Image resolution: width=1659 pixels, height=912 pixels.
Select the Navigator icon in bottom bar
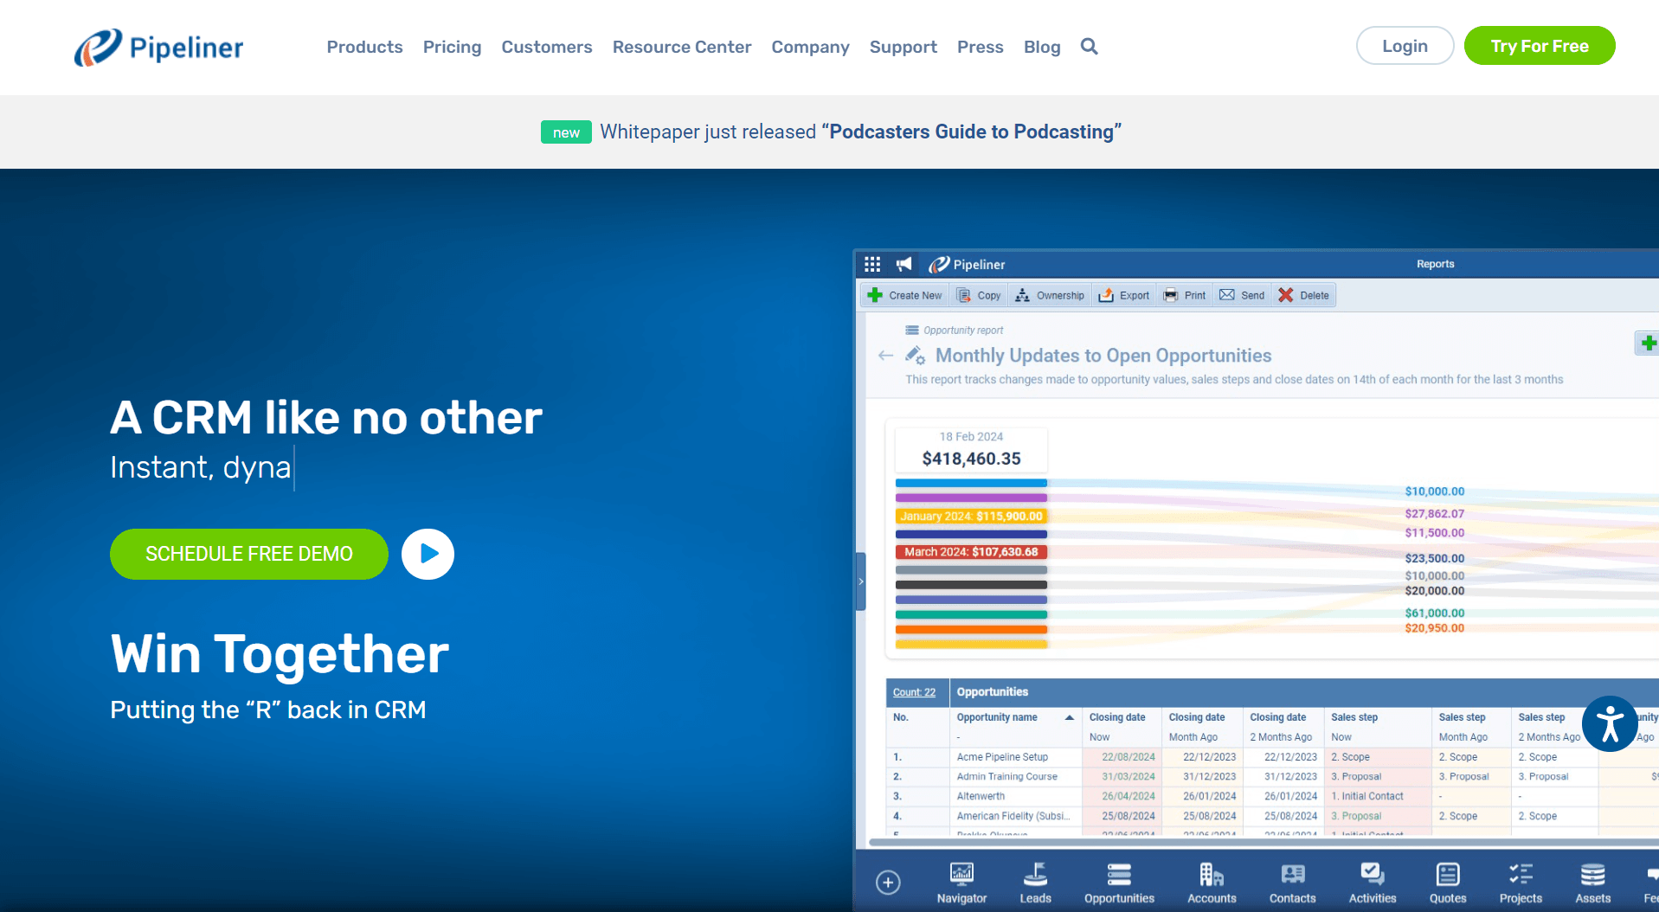(961, 883)
